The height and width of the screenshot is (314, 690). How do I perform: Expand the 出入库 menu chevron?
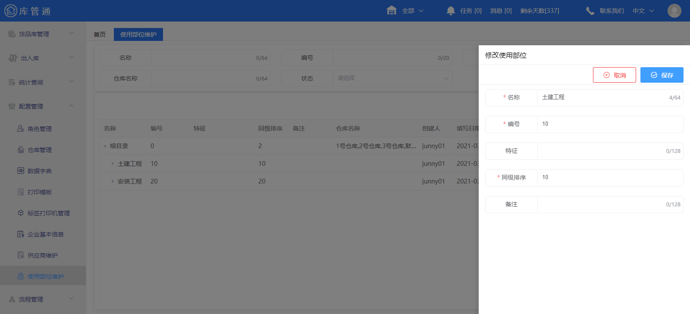click(x=71, y=57)
